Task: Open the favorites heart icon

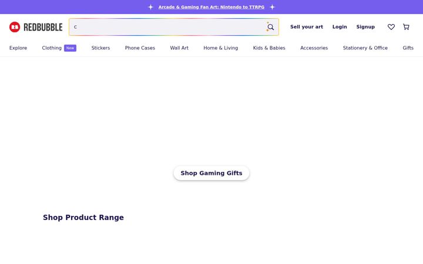Action: (391, 27)
